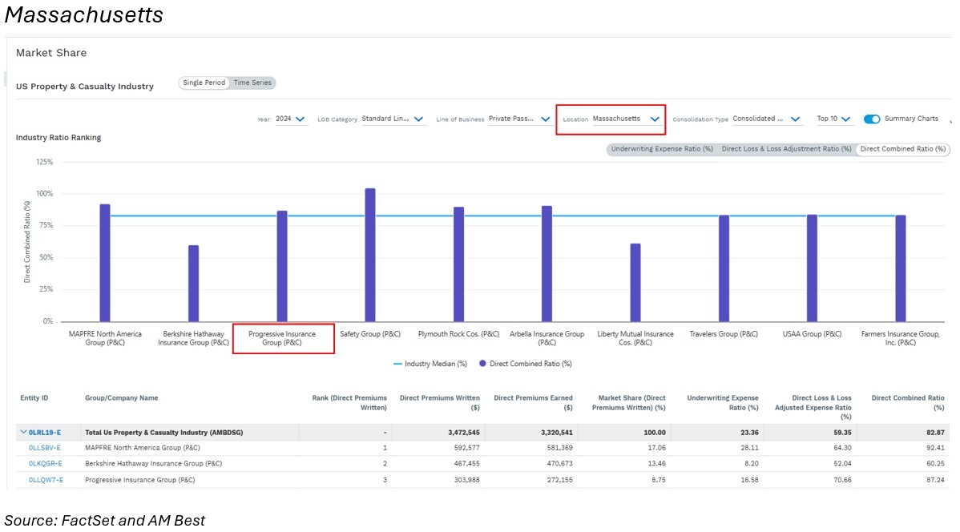Switch to Underwriting Expense Ratio (%) tab
The width and height of the screenshot is (960, 532).
(662, 149)
